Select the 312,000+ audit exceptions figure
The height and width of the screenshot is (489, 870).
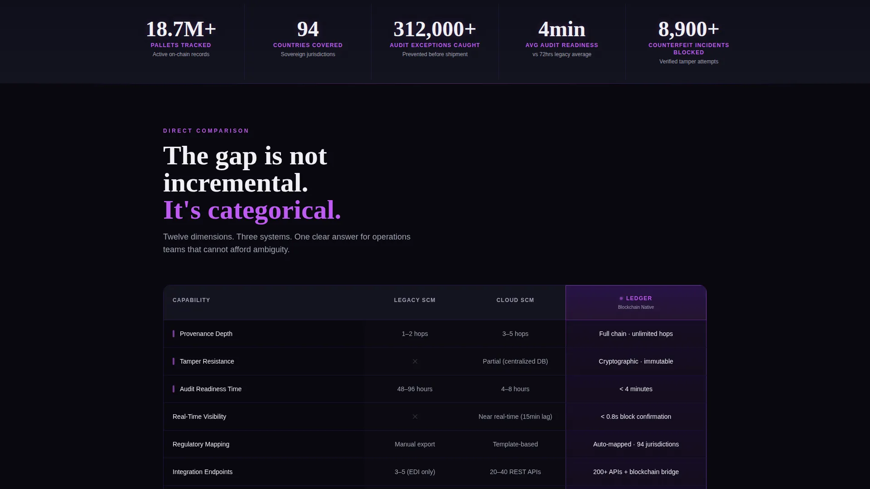point(435,29)
